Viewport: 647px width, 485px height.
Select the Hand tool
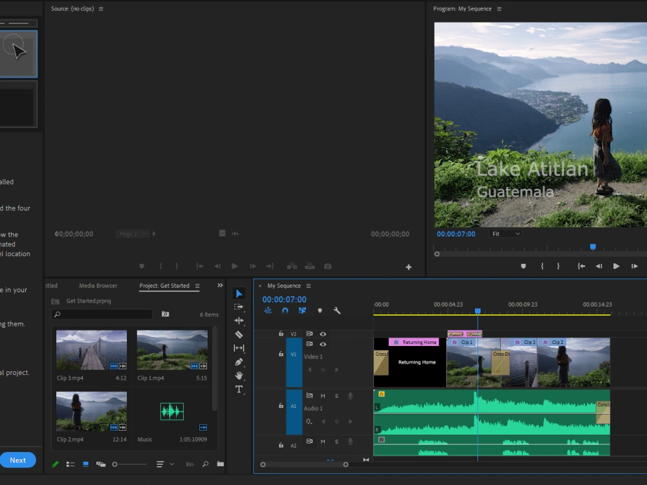(x=239, y=375)
